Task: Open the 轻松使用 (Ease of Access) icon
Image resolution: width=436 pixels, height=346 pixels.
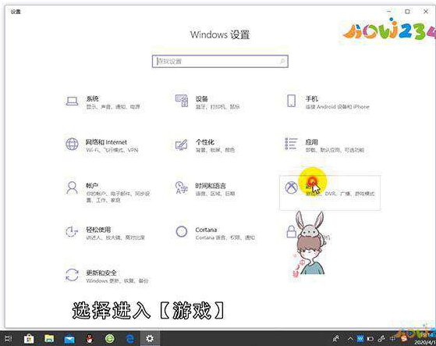Action: pyautogui.click(x=71, y=231)
